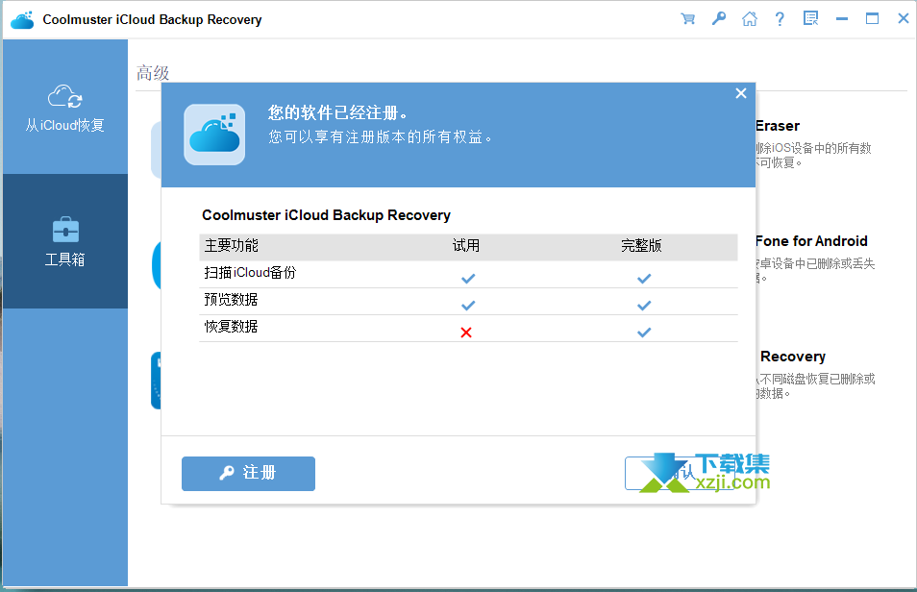Click the Coolmuster iCloud Backup Recovery dialog title

point(326,215)
